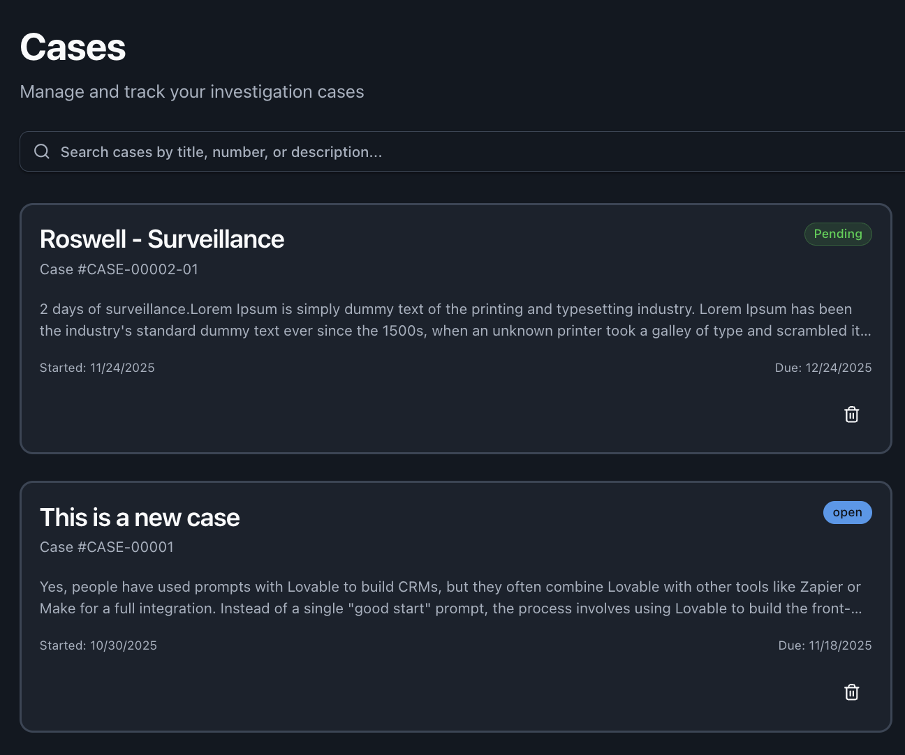This screenshot has width=905, height=755.
Task: Click the Due 11/18/2025 date
Action: tap(825, 645)
